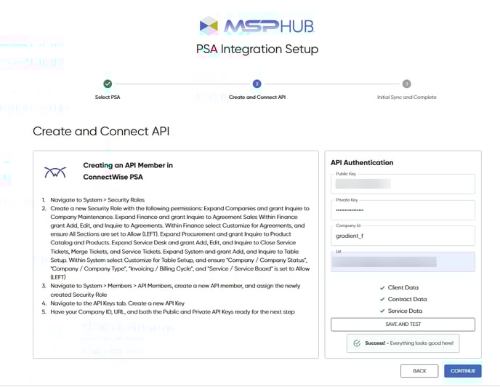Image resolution: width=500 pixels, height=387 pixels.
Task: Go back with the BACK button
Action: 419,371
